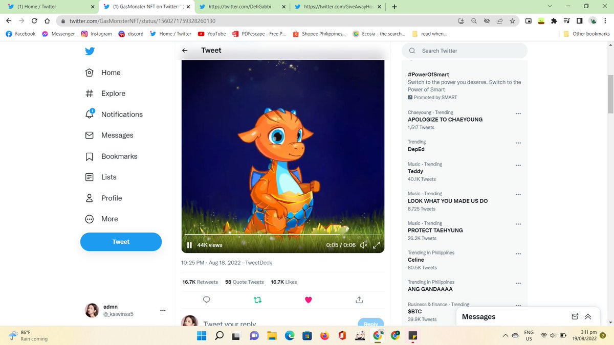Viewport: 614px width, 345px height.
Task: Open the Twitter bird logo home
Action: click(x=90, y=51)
